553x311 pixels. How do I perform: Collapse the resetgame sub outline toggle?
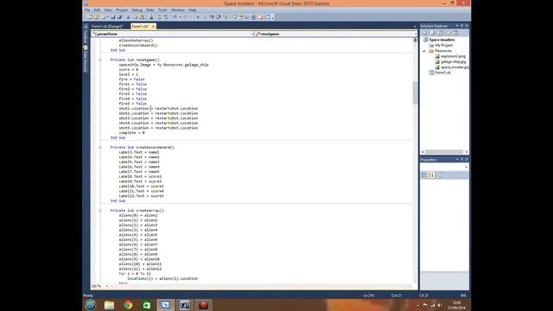coord(100,60)
